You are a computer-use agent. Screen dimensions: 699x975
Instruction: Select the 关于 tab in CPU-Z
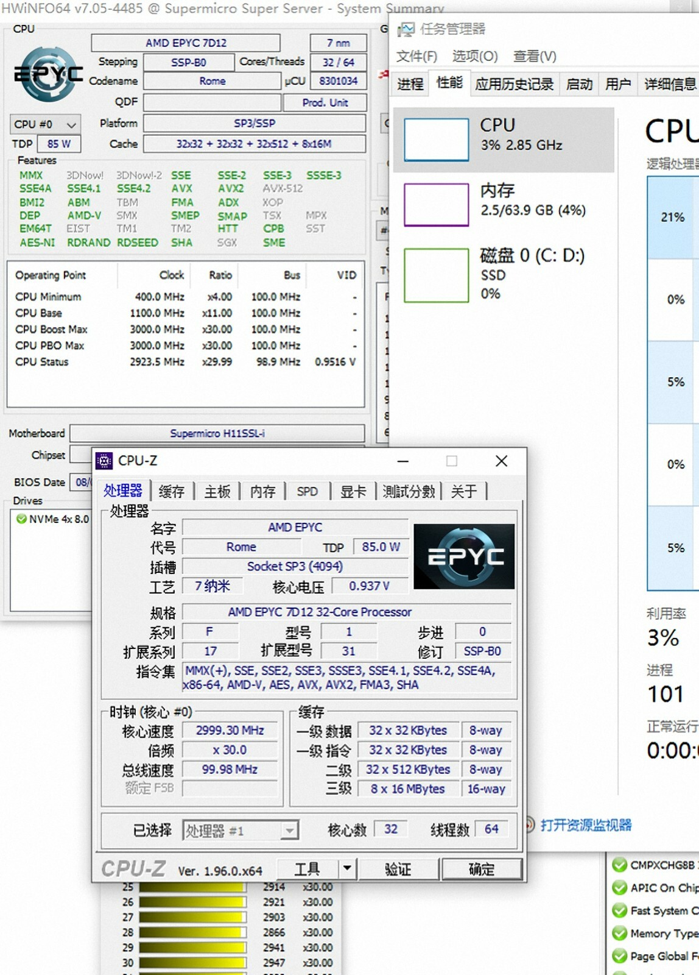(464, 491)
